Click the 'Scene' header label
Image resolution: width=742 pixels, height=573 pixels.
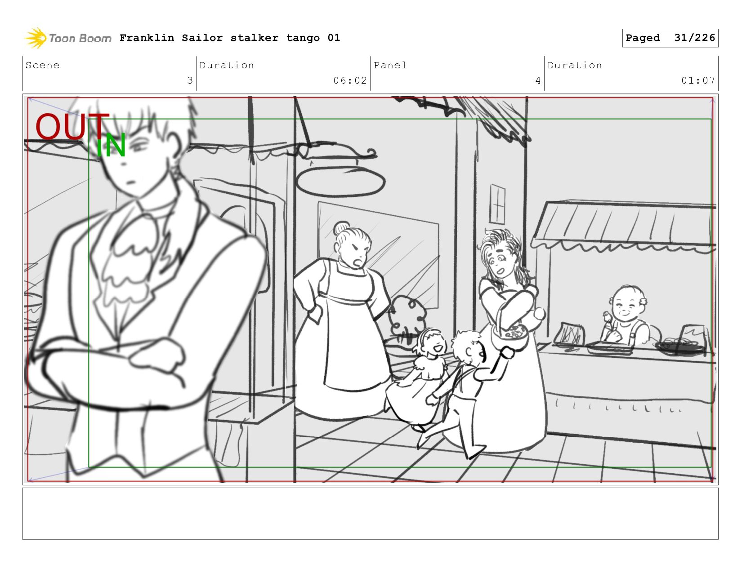[42, 65]
